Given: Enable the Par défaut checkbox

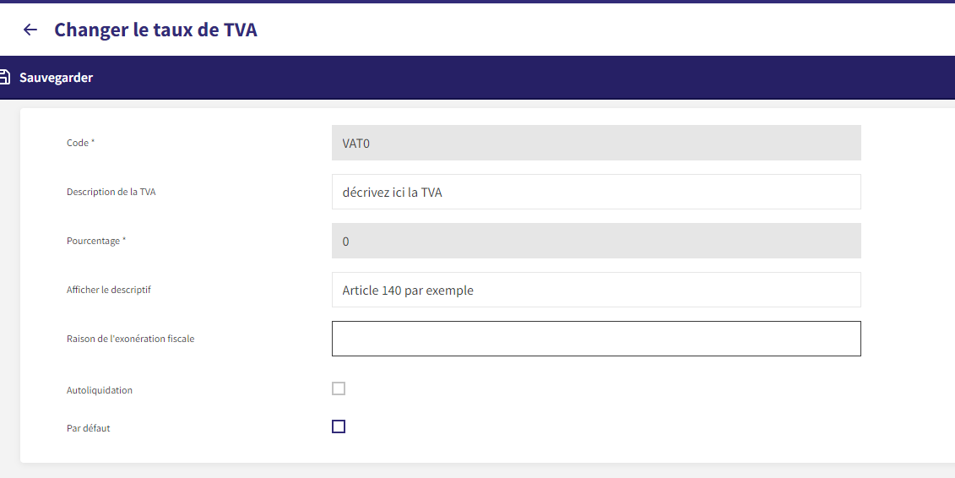Looking at the screenshot, I should [x=339, y=426].
